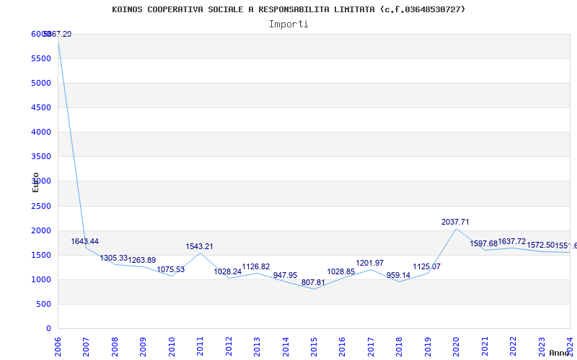Click the 2022 year tick label
Screen dimensions: 577x360
click(513, 347)
